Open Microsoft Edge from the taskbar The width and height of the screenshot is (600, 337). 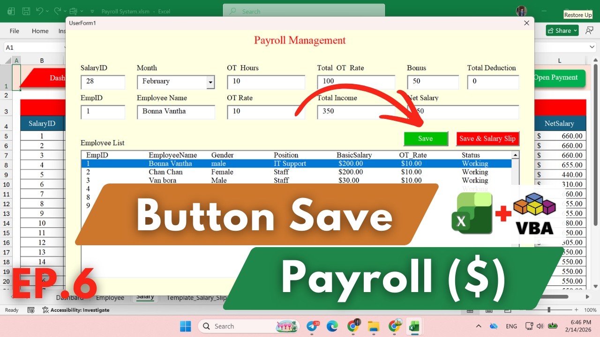[x=332, y=326]
